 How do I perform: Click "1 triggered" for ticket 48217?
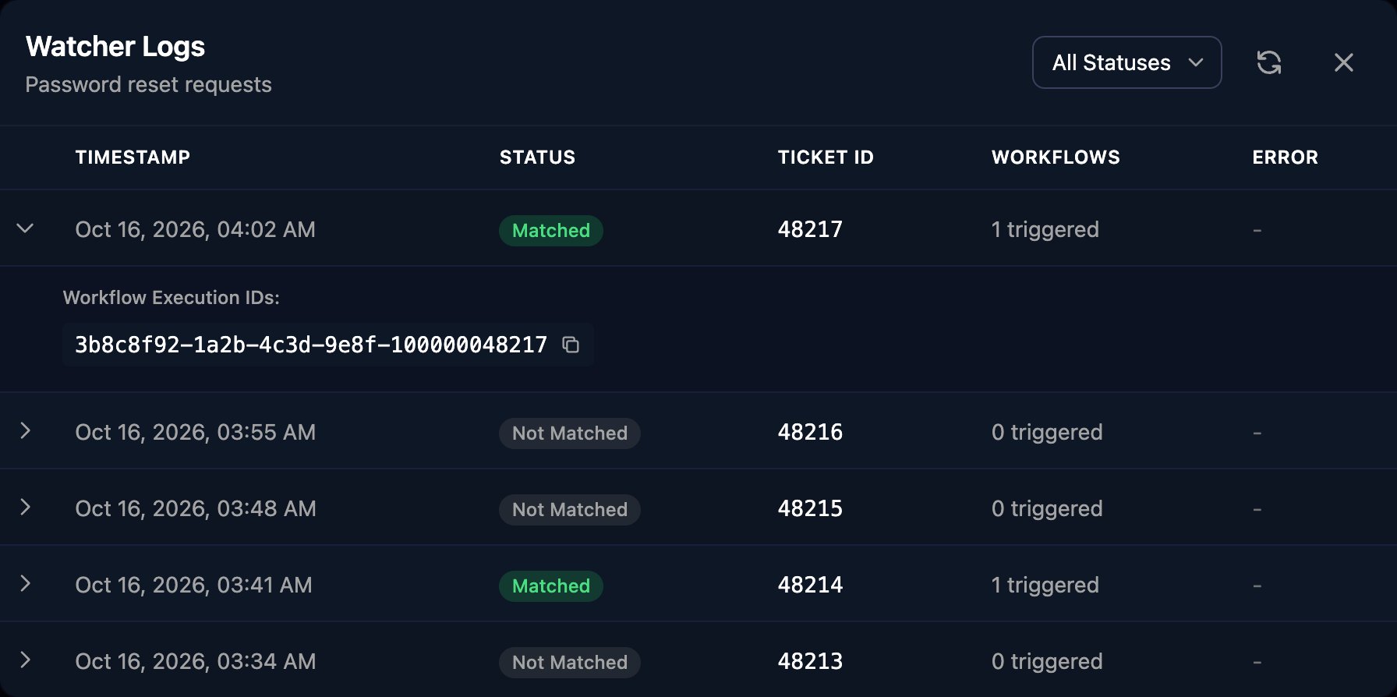click(x=1045, y=229)
